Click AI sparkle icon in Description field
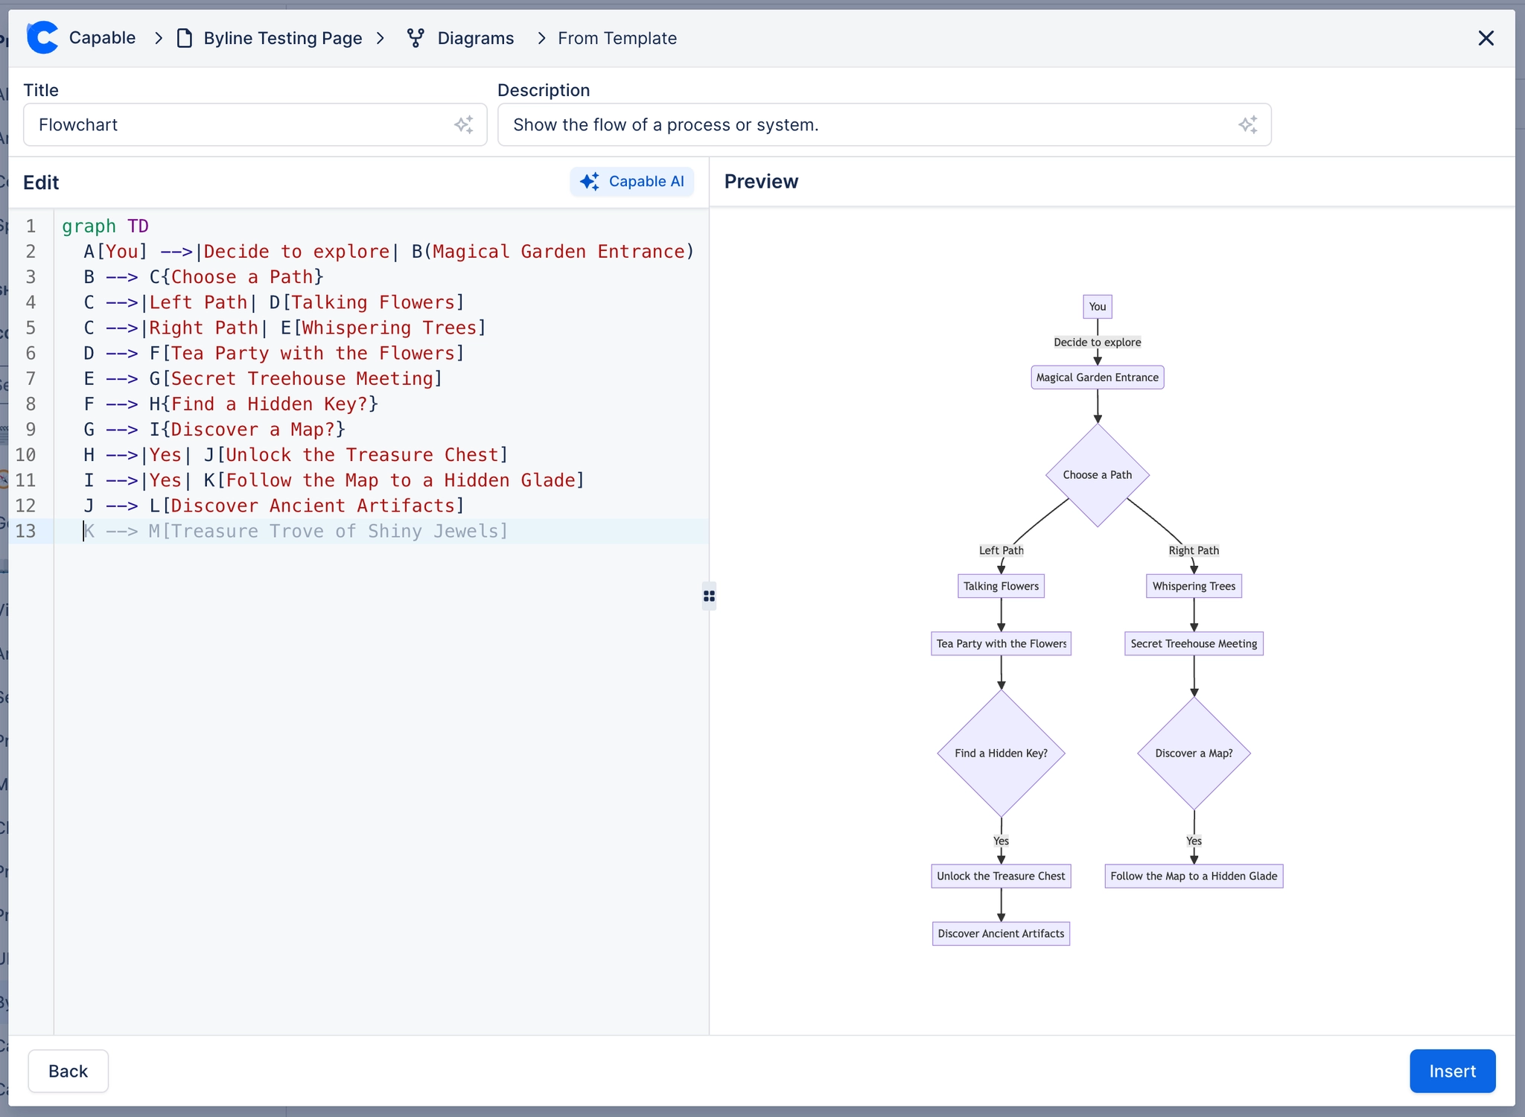The image size is (1525, 1117). [1247, 124]
